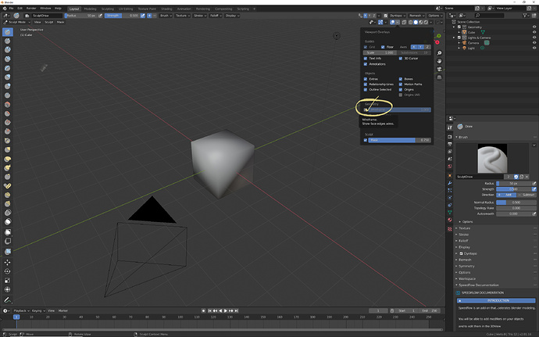The height and width of the screenshot is (337, 539).
Task: Select the Move tool in left toolbar
Action: tap(8, 262)
